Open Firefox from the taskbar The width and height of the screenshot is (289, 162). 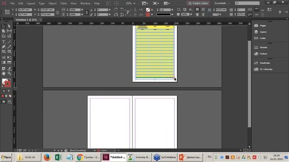47,157
